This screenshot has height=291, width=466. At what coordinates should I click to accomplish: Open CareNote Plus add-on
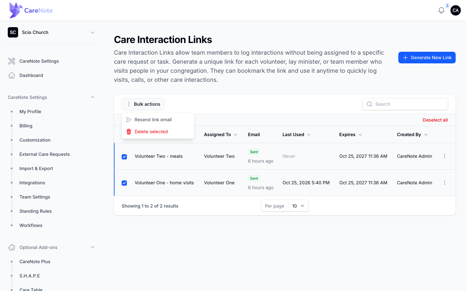pos(35,262)
